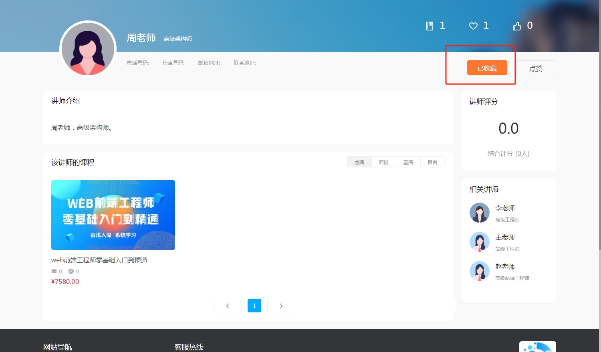Viewport: 601px width, 352px height.
Task: Click the thumbs-up likes icon in banner
Action: pos(517,26)
